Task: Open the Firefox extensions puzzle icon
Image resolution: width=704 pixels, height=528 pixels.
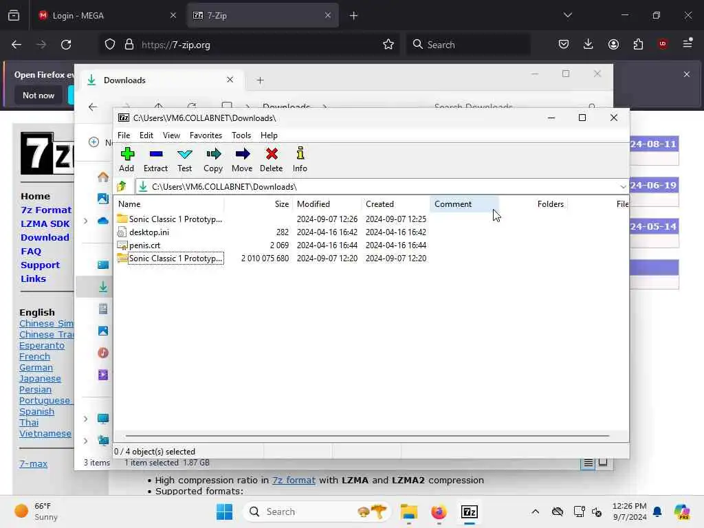Action: pyautogui.click(x=638, y=44)
